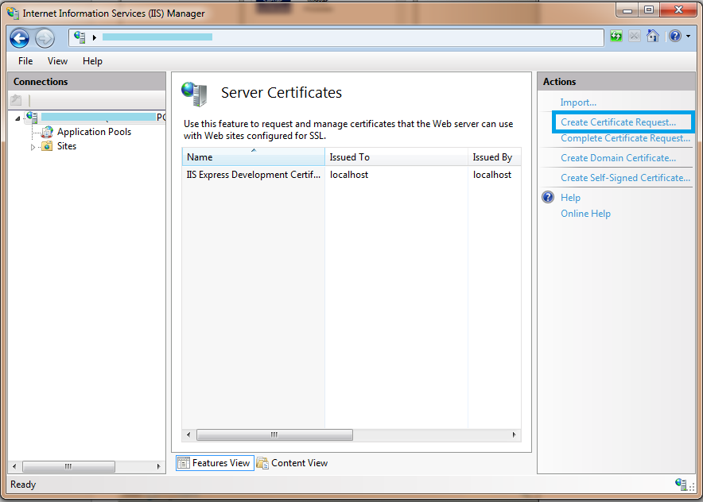This screenshot has width=703, height=502.
Task: Click the Import action link
Action: [x=578, y=102]
